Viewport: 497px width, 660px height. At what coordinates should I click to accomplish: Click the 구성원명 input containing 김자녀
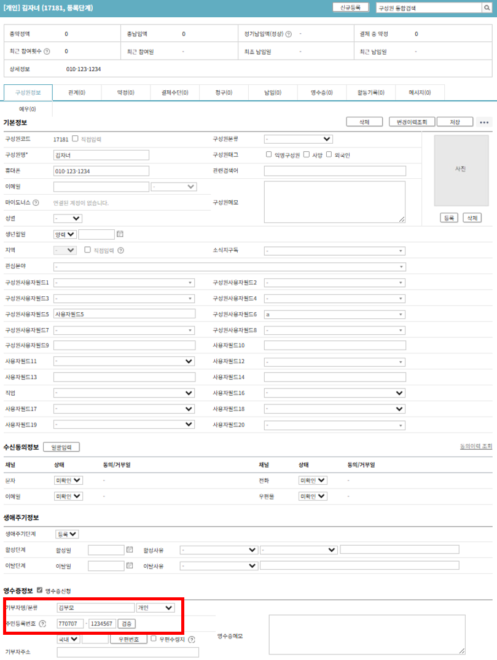tap(101, 155)
